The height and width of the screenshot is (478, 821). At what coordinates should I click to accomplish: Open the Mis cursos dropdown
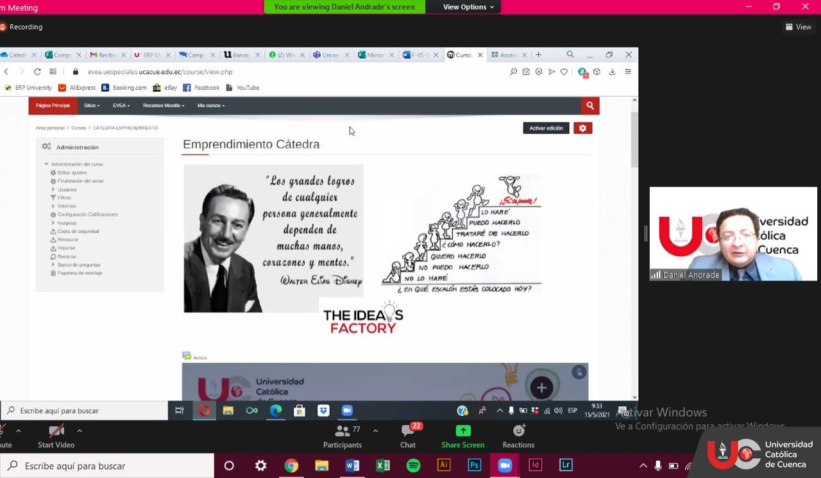coord(211,106)
